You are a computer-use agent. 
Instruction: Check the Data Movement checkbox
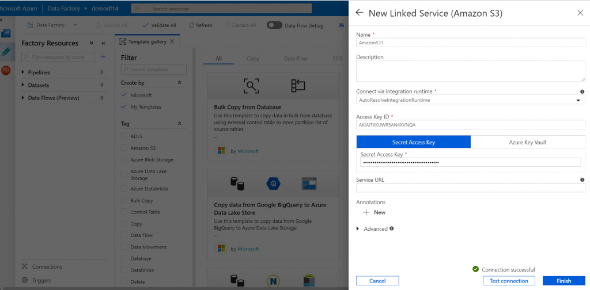[124, 247]
